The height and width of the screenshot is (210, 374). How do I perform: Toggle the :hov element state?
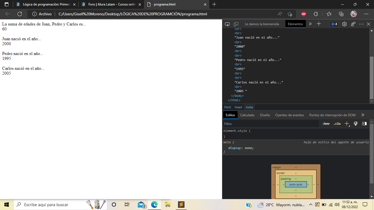(326, 124)
